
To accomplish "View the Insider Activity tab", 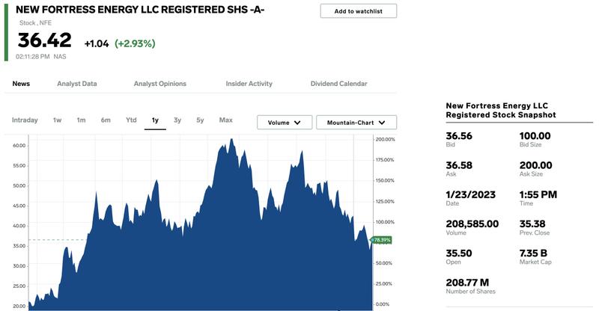I will [249, 84].
